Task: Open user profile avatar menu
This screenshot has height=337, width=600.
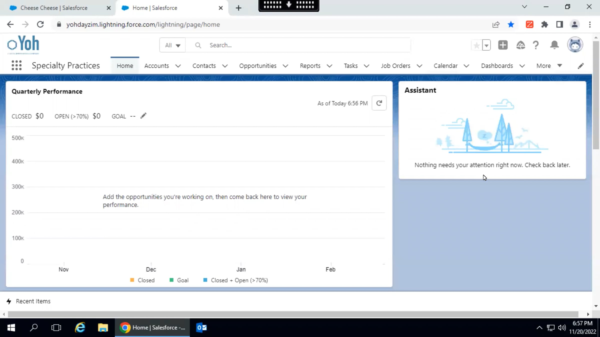Action: [575, 45]
